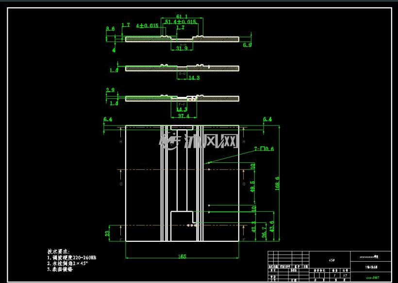Click the 31.9 dimension under section H-H
The image size is (398, 283).
[x=182, y=48]
